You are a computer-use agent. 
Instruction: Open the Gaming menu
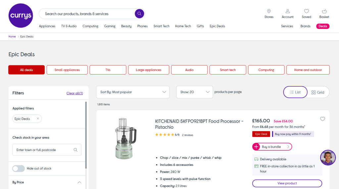110,26
